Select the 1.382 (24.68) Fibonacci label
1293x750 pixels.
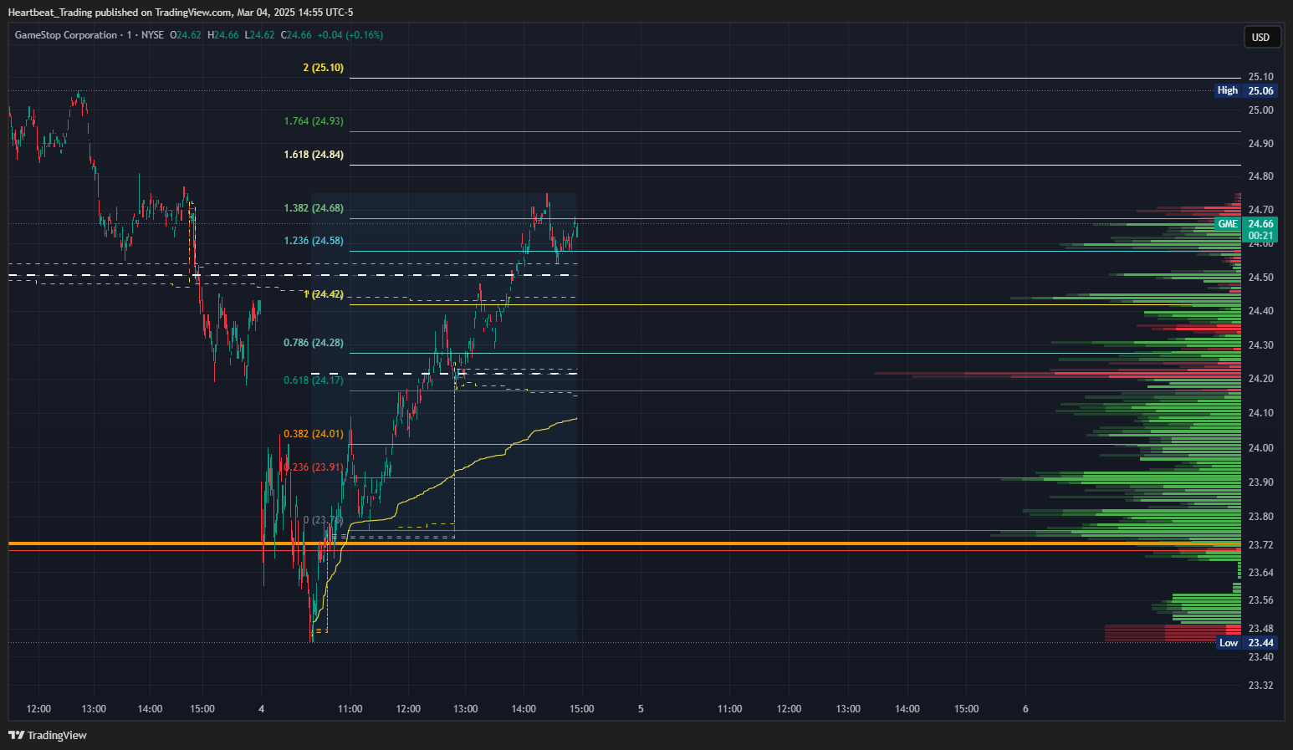(314, 208)
